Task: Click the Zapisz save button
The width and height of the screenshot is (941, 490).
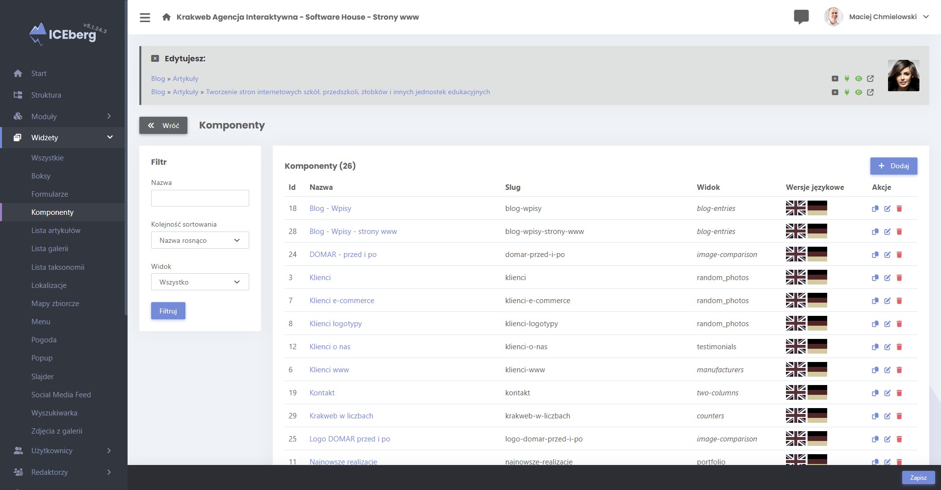Action: [x=918, y=478]
